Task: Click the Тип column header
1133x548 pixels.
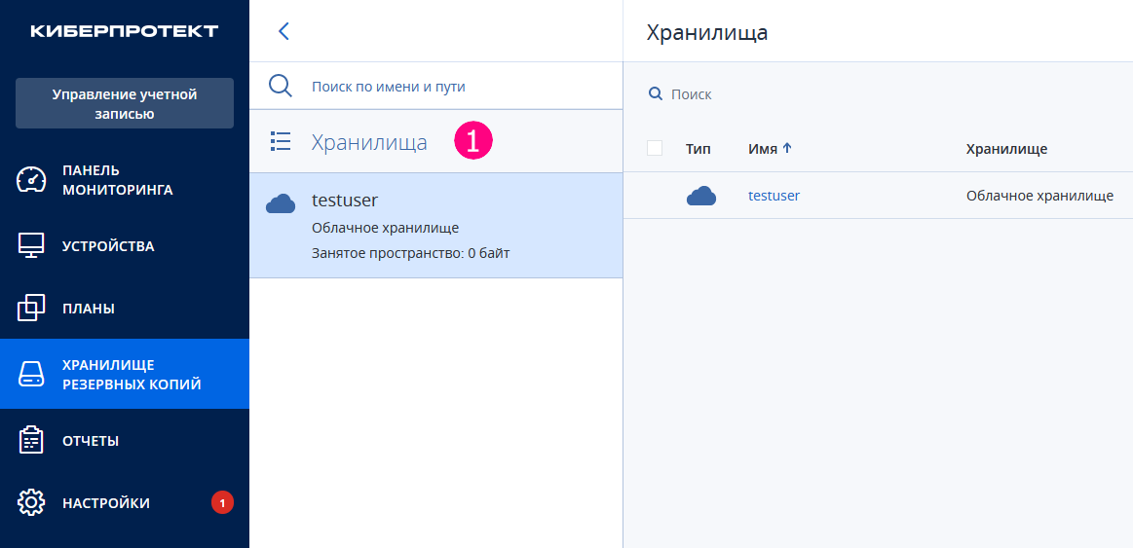Action: pos(698,149)
